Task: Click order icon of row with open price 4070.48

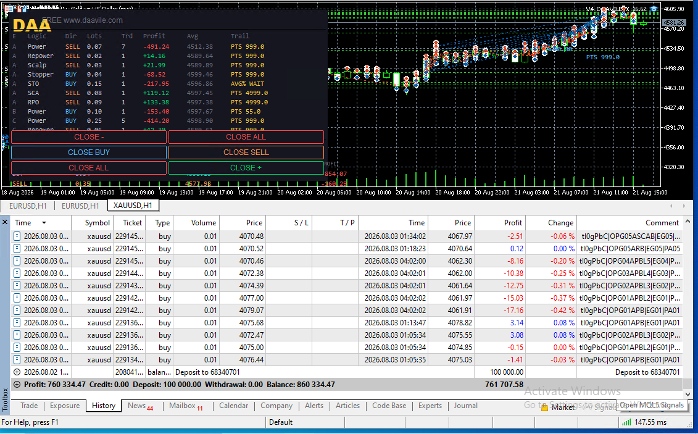Action: click(17, 236)
